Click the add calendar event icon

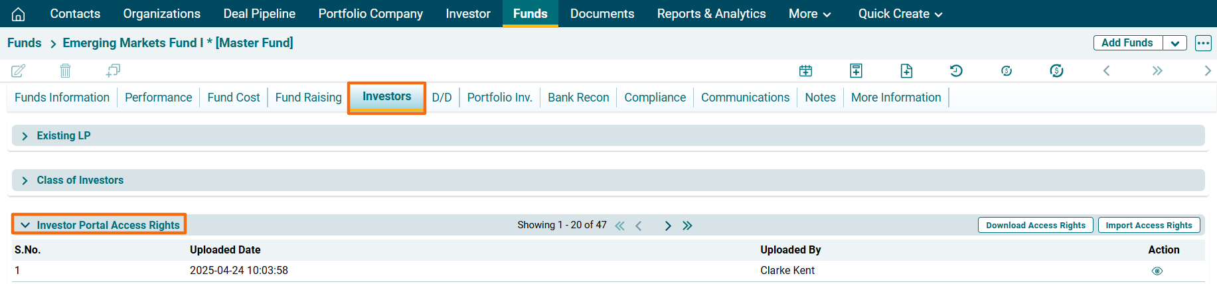[805, 70]
